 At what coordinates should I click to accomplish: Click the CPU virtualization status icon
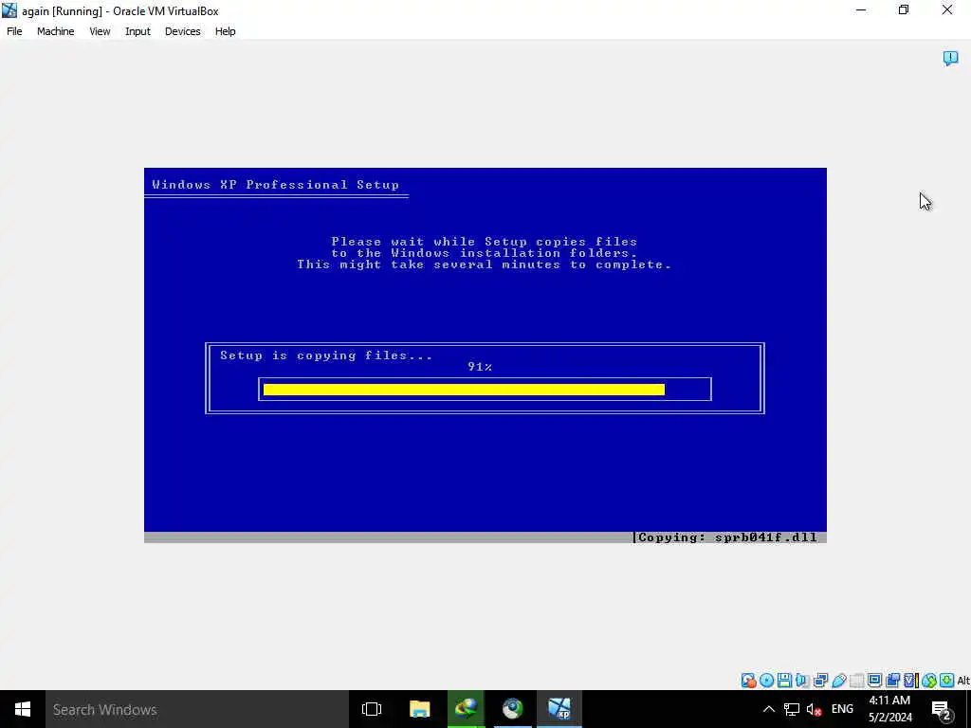[x=911, y=681]
